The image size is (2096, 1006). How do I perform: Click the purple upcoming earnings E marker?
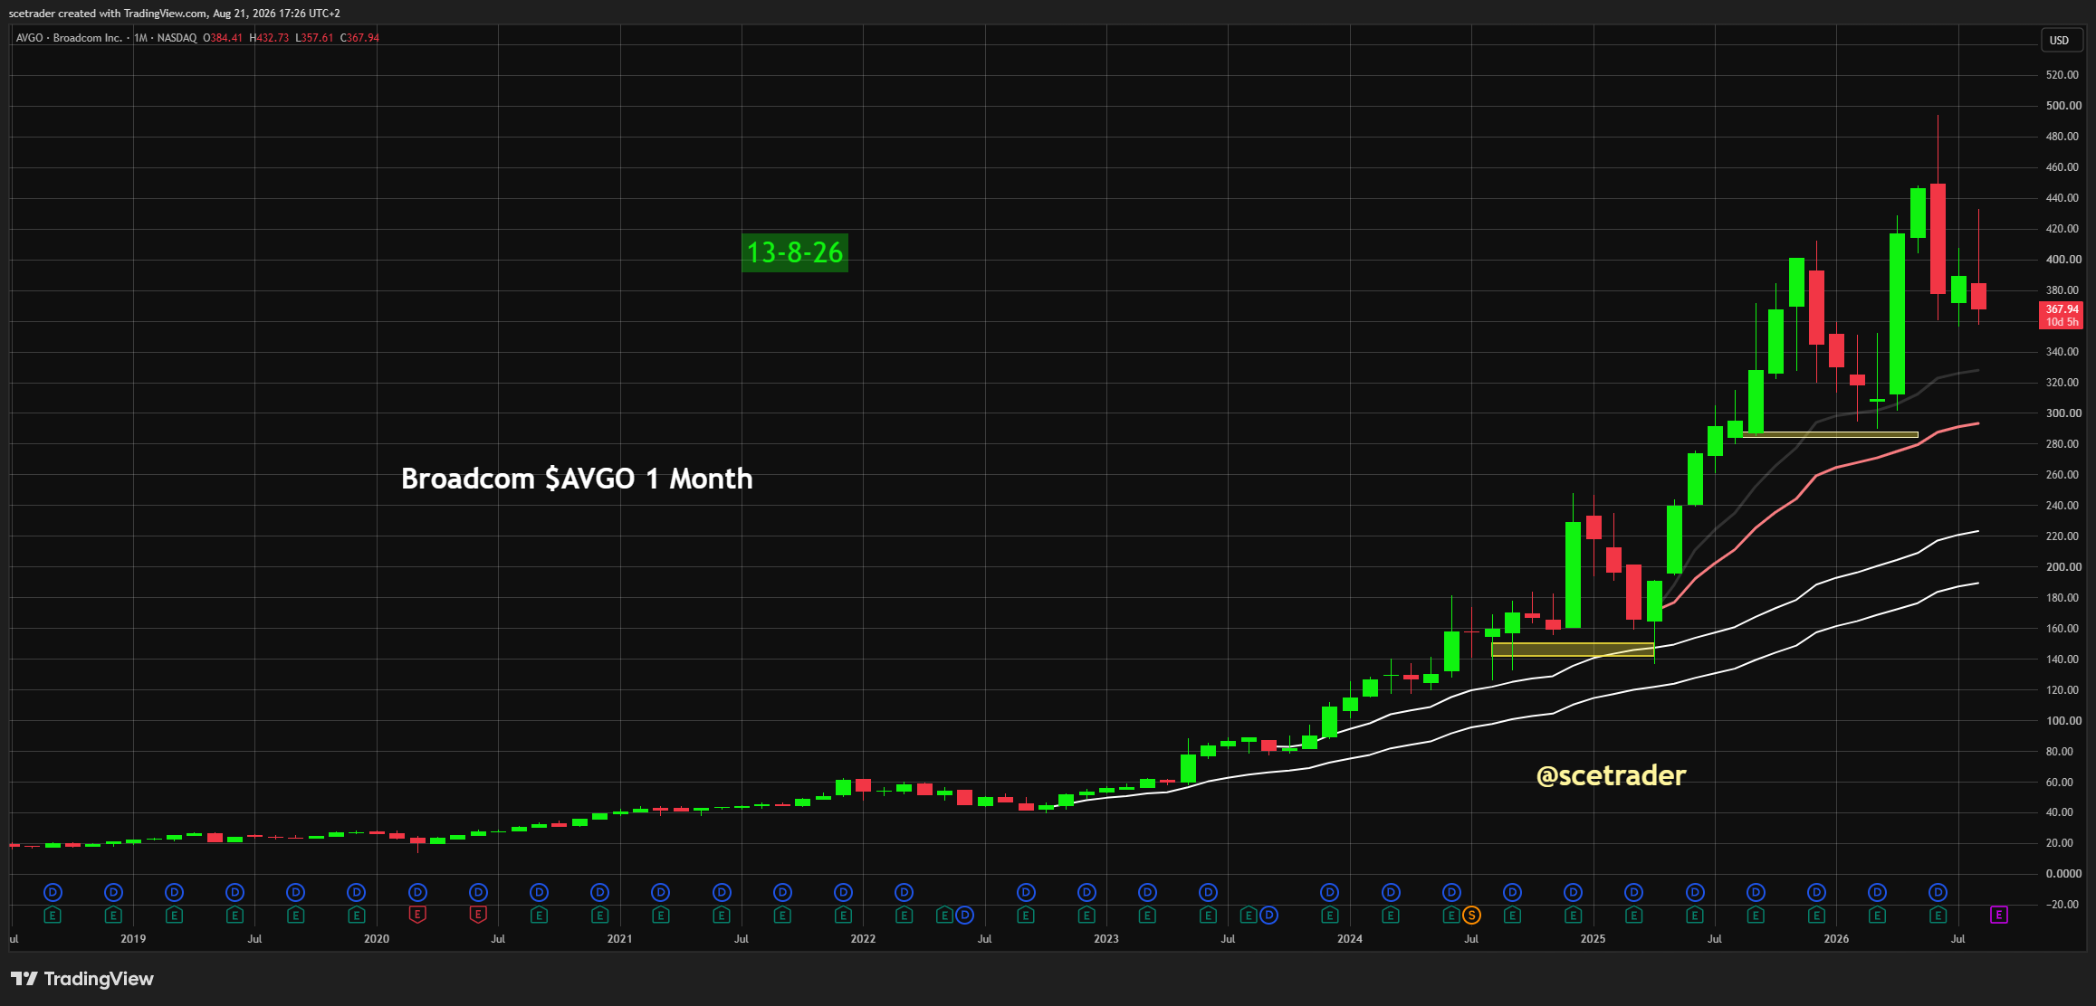coord(1998,916)
